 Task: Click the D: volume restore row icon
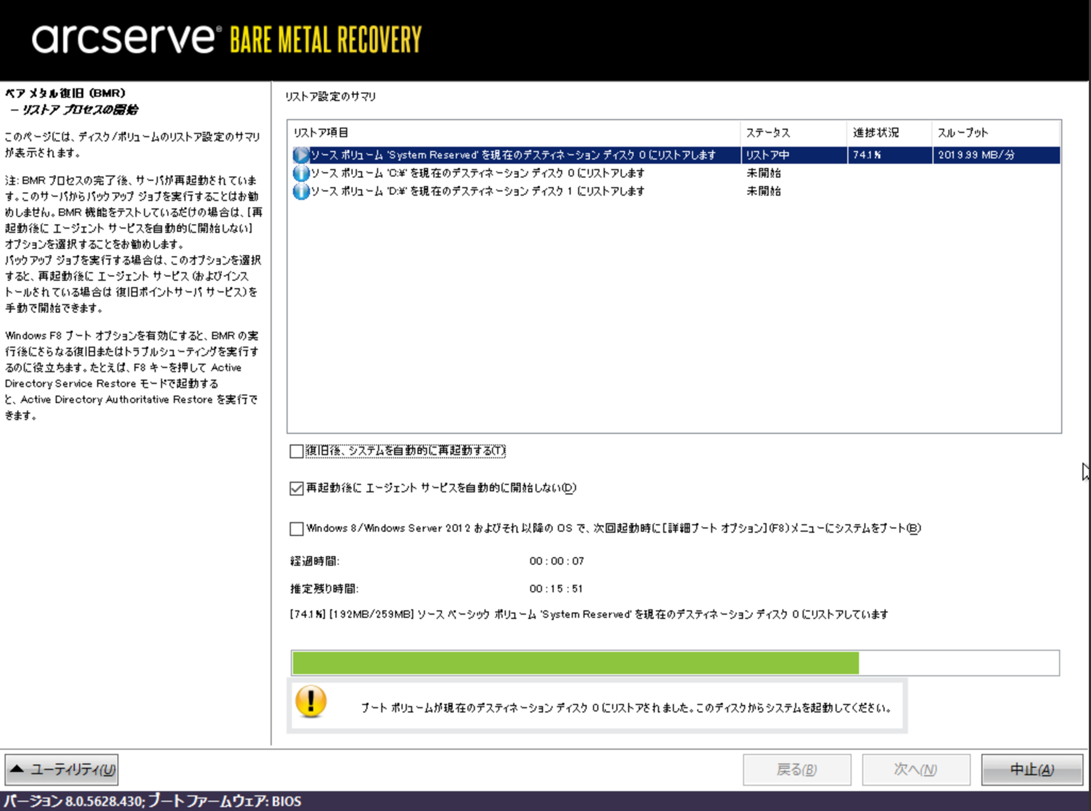pyautogui.click(x=301, y=191)
